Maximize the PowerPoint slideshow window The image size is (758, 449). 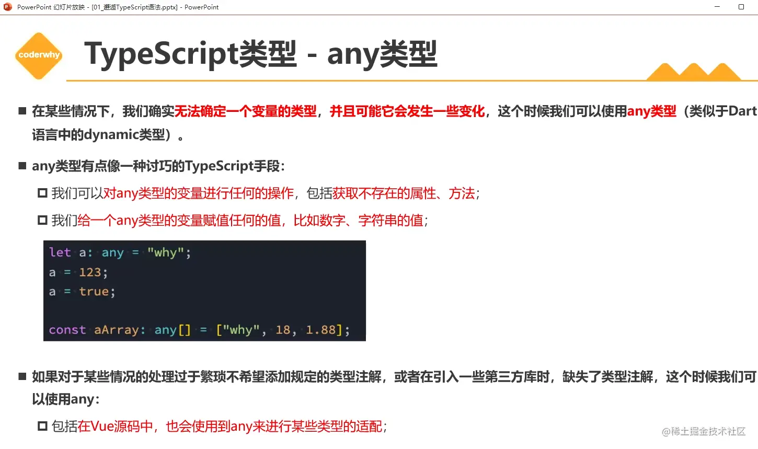coord(741,7)
